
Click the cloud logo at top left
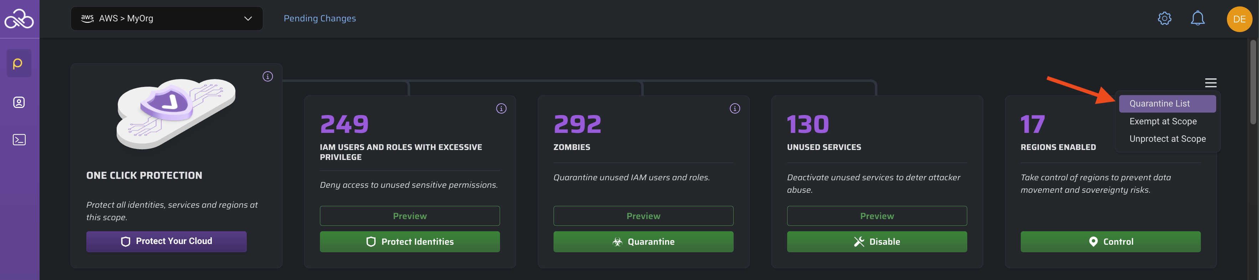19,19
